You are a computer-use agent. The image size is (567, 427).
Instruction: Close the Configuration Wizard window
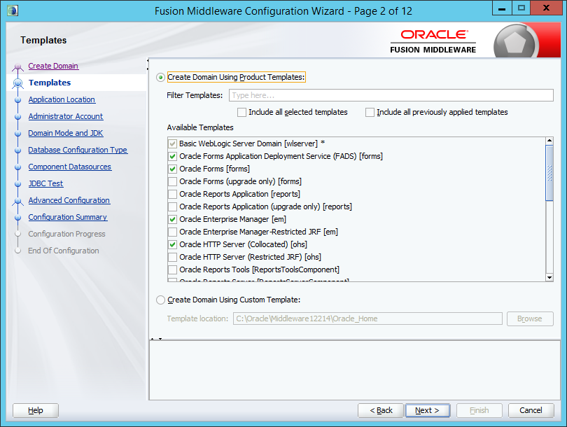546,8
